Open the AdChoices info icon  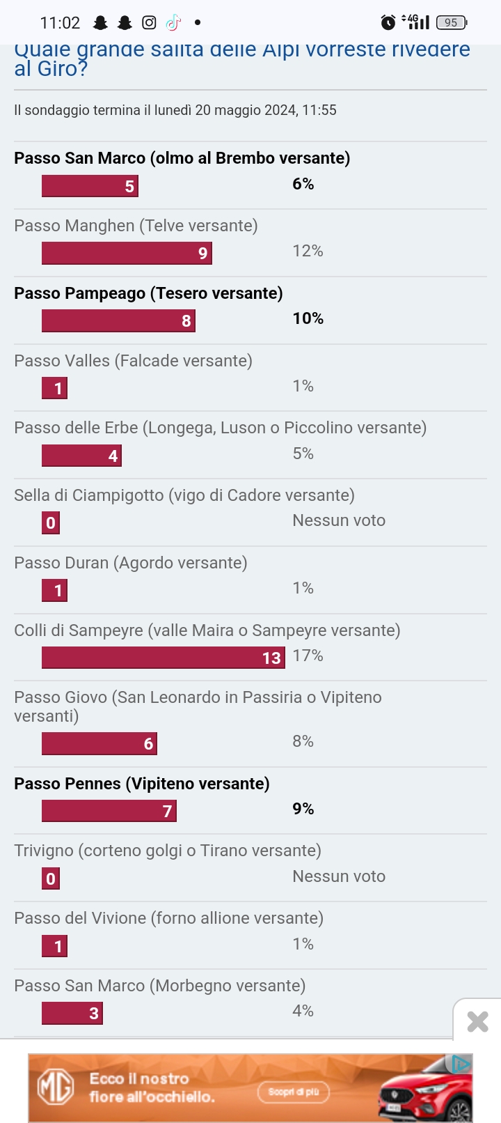point(461,1064)
